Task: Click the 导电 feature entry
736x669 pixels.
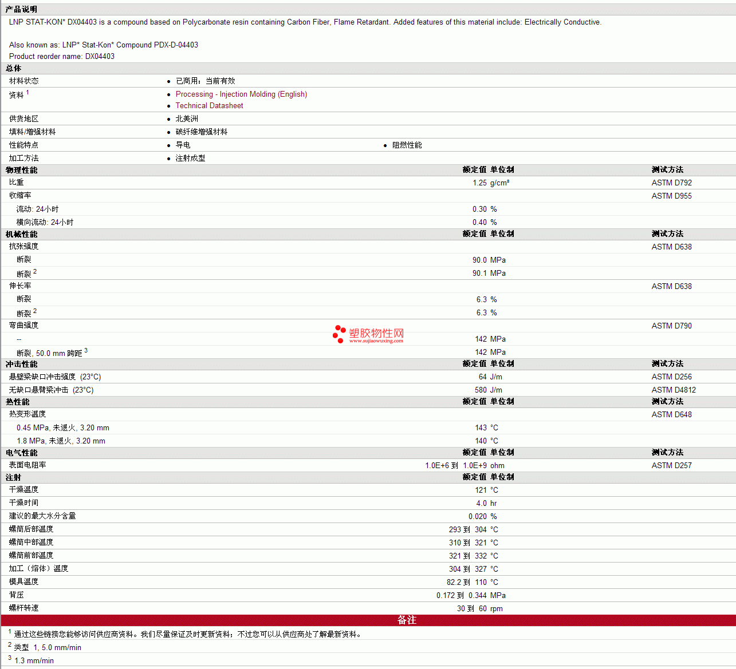Action: pos(183,145)
